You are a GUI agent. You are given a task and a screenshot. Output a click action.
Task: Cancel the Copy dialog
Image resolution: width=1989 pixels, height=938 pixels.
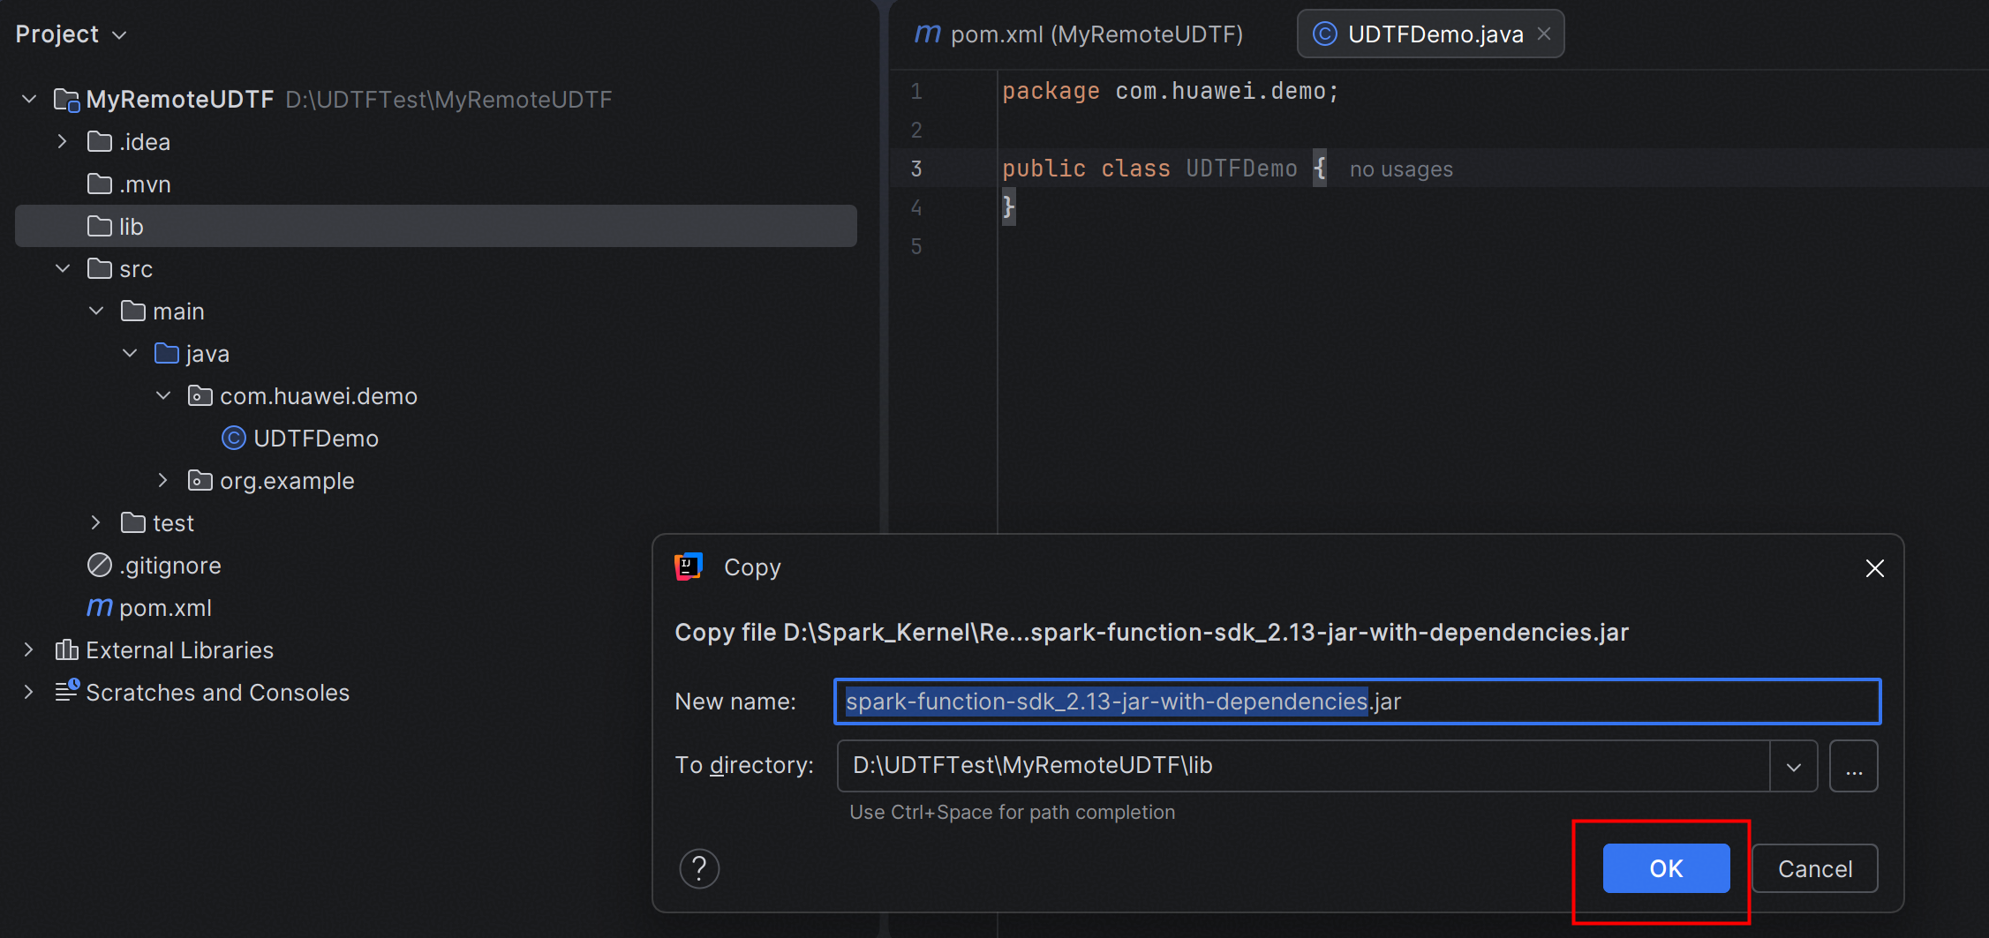point(1814,868)
